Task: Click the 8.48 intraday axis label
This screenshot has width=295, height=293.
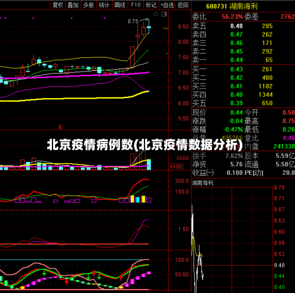Action: pyautogui.click(x=279, y=265)
